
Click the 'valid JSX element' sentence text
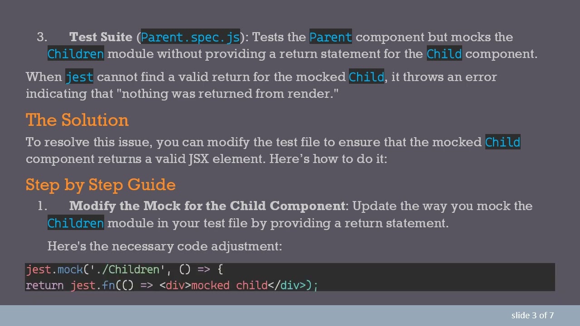tap(206, 159)
